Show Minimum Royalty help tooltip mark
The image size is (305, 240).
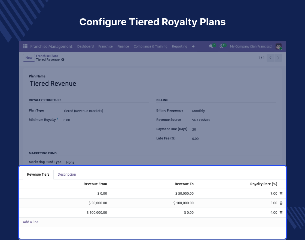[57, 119]
